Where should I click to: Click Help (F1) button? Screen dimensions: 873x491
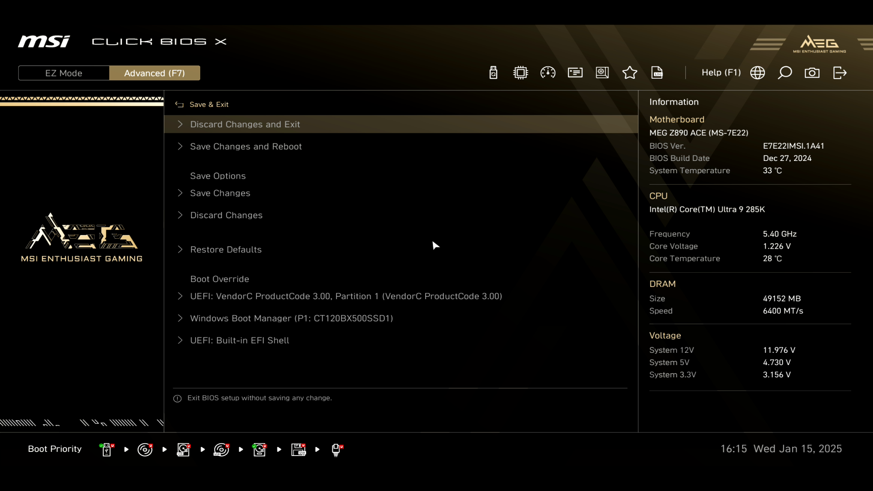coord(721,73)
